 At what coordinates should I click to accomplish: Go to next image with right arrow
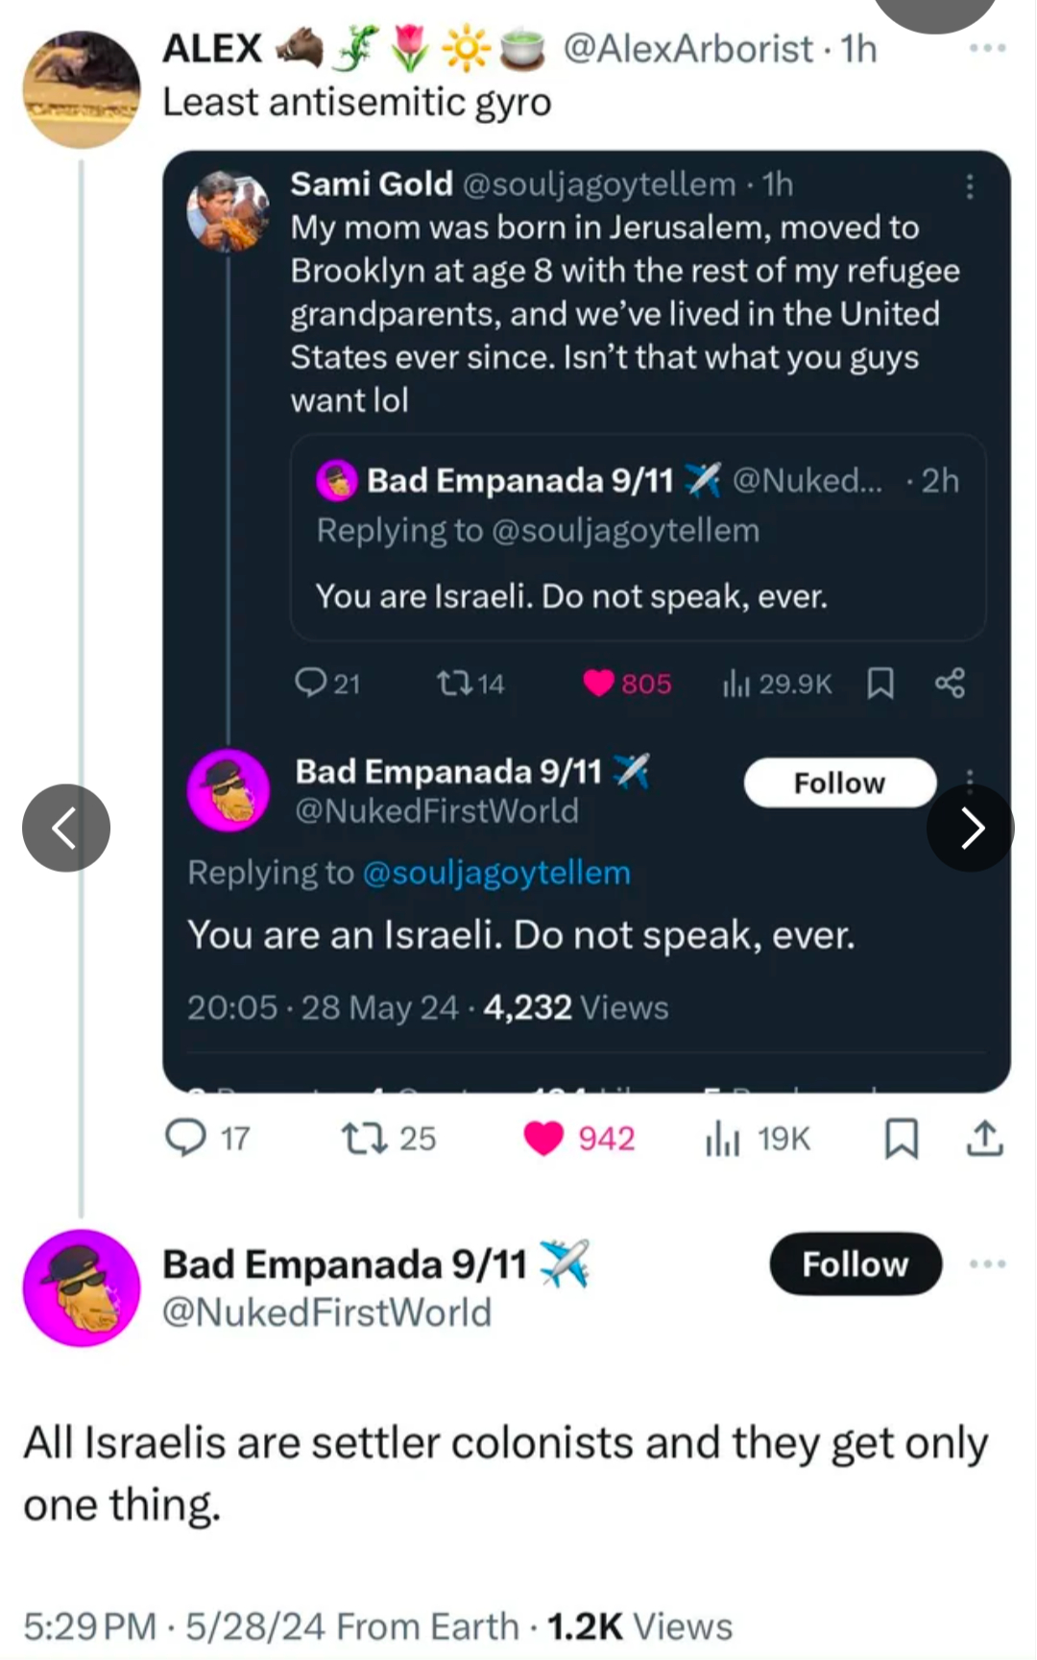pyautogui.click(x=971, y=828)
